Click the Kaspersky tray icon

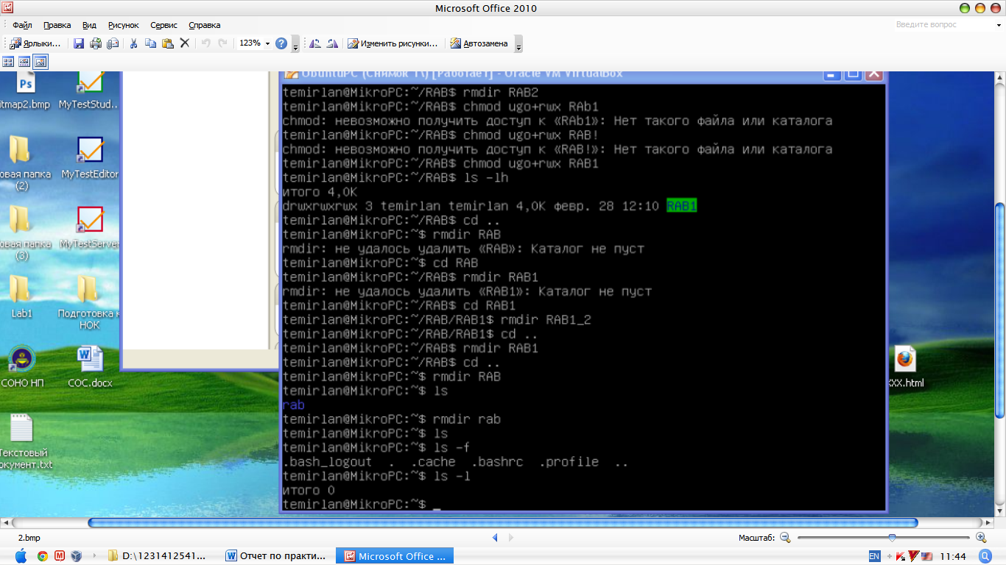coord(899,556)
